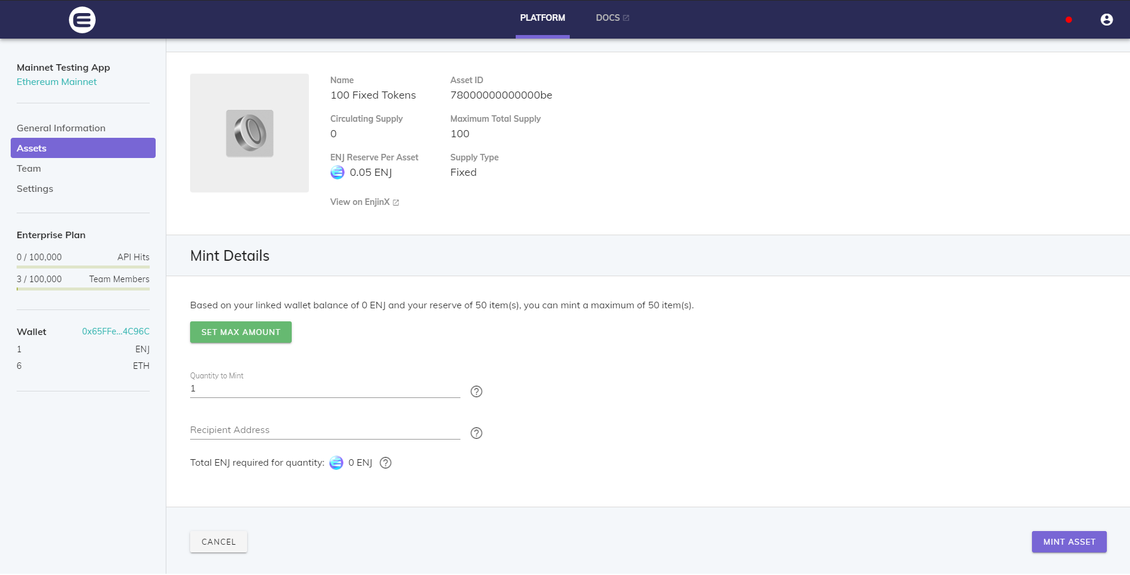Viewport: 1130px width, 575px height.
Task: Click the Team Members usage bar
Action: click(x=83, y=289)
